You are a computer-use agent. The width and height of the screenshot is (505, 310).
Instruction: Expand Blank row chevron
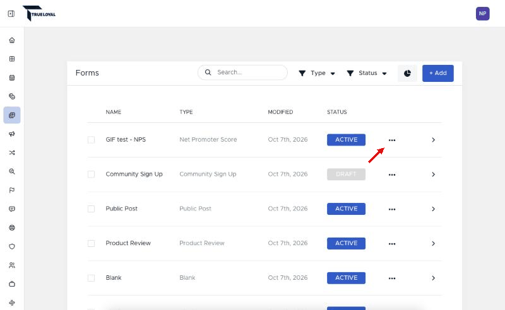tap(433, 278)
